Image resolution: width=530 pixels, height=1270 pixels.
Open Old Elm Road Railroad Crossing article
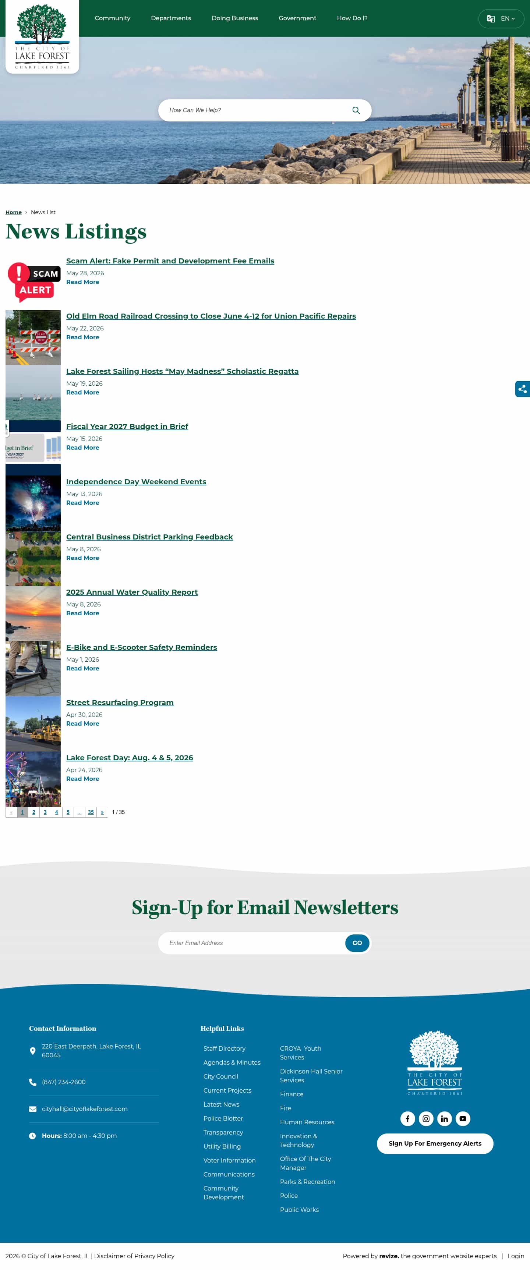(x=211, y=316)
